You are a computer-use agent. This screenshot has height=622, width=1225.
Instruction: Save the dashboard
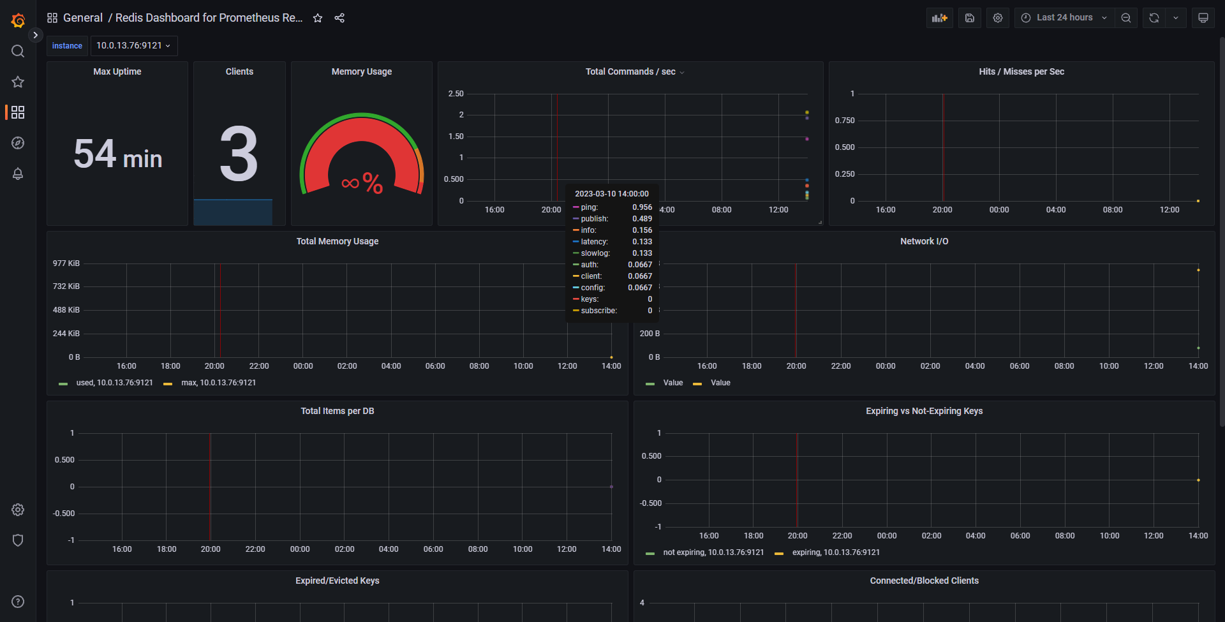970,18
